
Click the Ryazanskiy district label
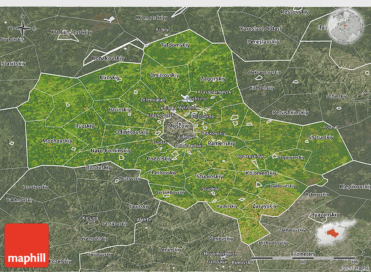point(325,215)
